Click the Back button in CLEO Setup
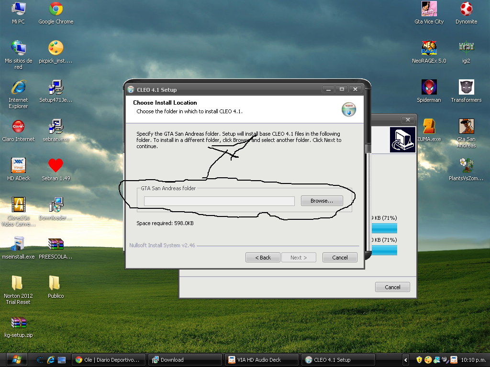This screenshot has width=490, height=367. (263, 258)
